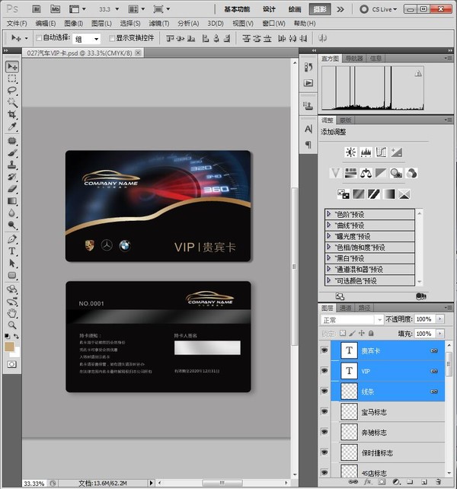
Task: Expand the "曝光度"预设 list
Action: point(328,236)
